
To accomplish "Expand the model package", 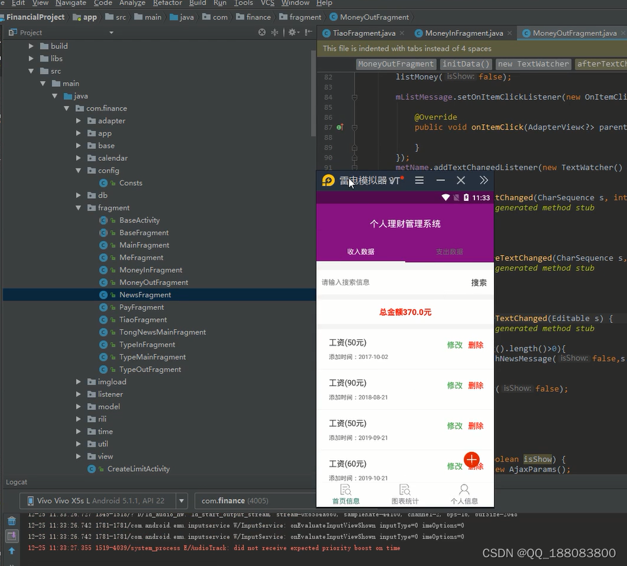I will pos(79,407).
